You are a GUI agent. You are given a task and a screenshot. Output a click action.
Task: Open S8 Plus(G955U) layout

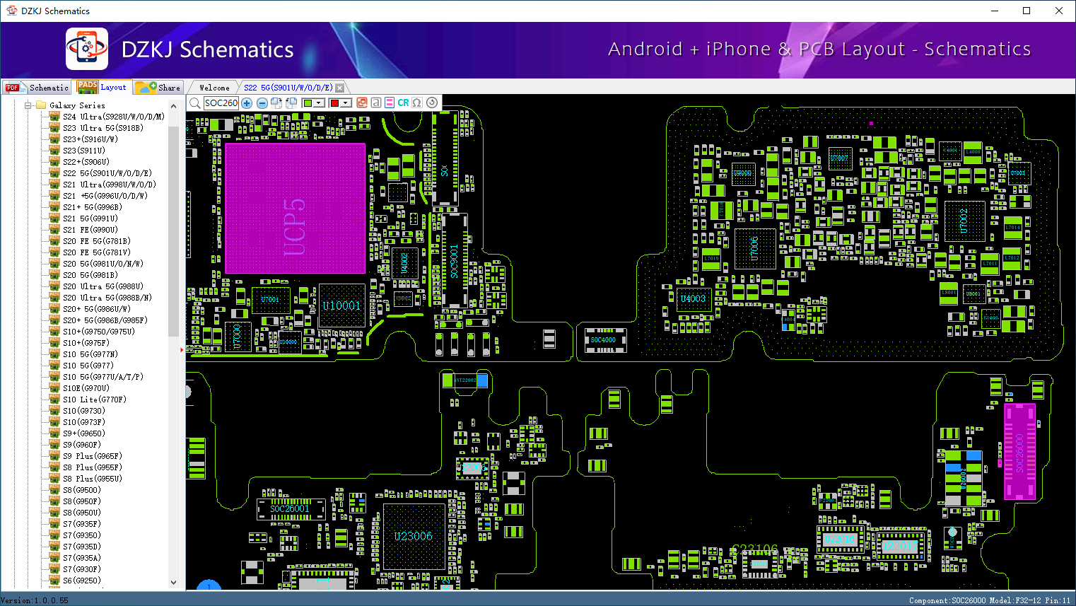tap(93, 479)
